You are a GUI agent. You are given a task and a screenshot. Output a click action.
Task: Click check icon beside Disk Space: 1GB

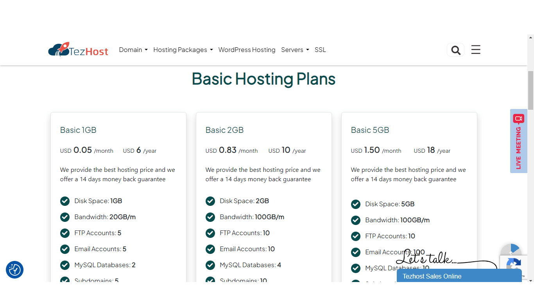click(x=65, y=201)
